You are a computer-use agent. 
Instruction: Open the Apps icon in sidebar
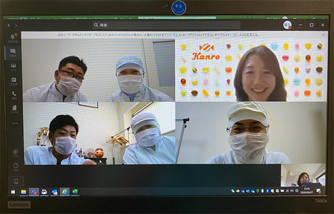click(16, 153)
